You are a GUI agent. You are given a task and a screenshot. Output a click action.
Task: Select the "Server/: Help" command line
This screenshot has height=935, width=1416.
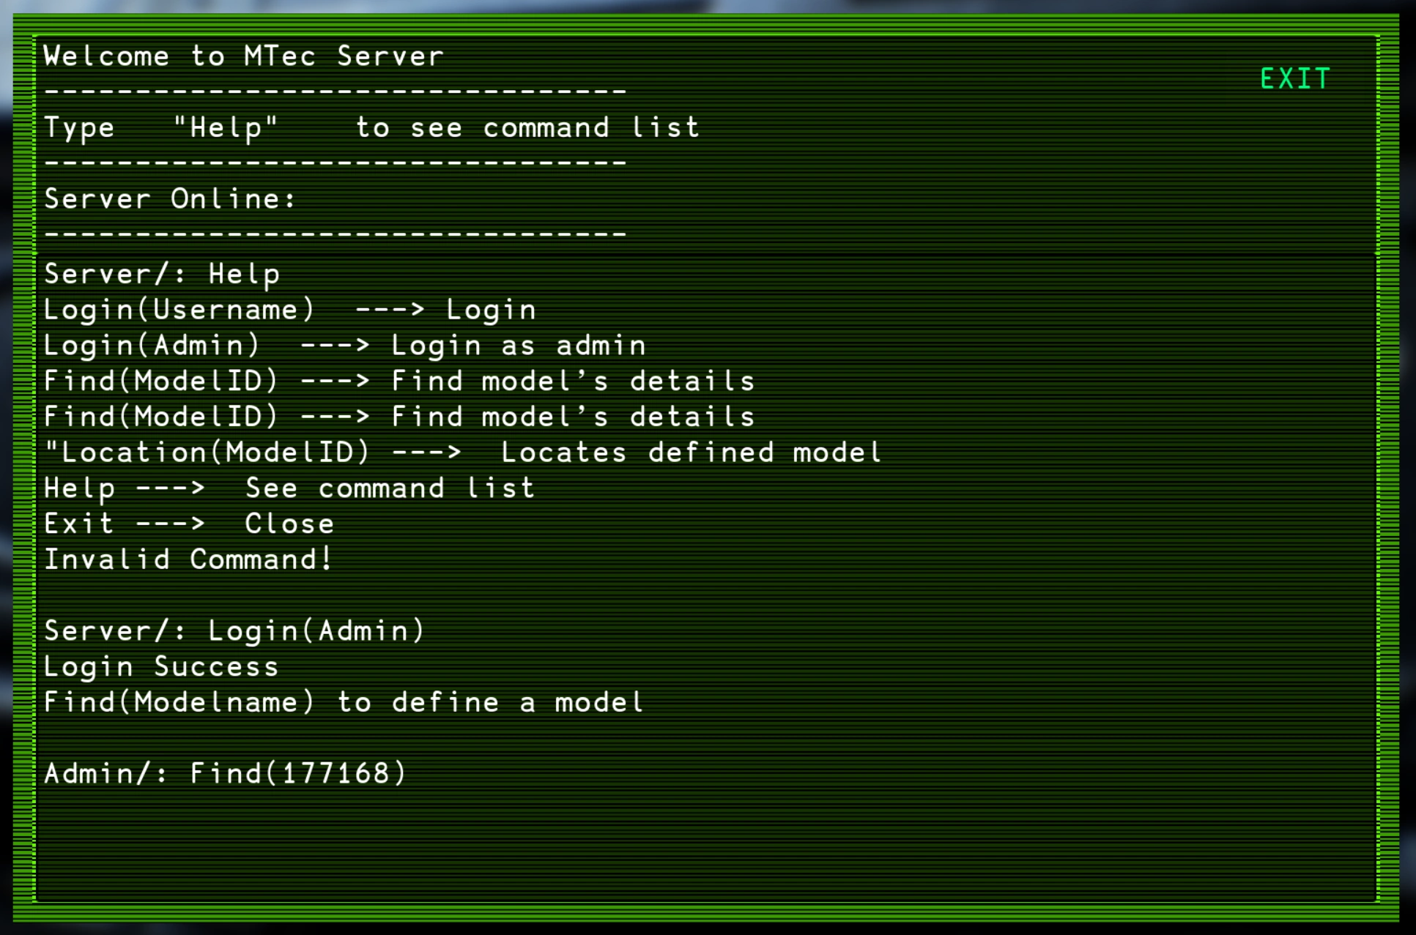(x=162, y=275)
